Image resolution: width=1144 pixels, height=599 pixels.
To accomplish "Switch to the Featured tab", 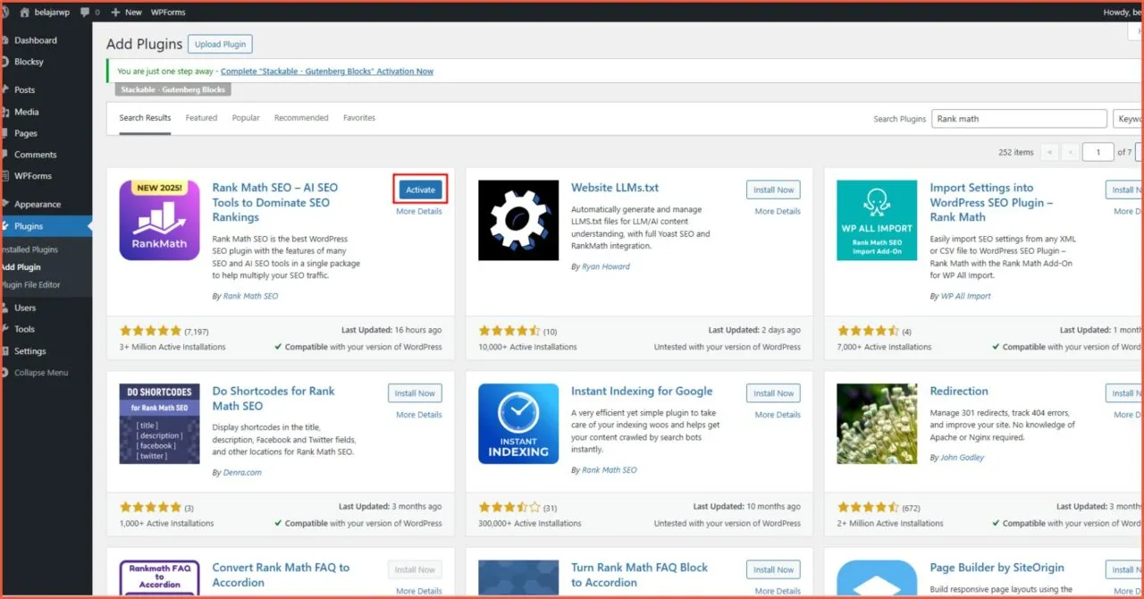I will pos(201,118).
